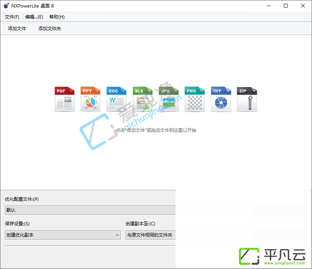Open the 创建副本至 dropdown with 与原文件相同的文件夹
This screenshot has width=312, height=269.
[x=186, y=235]
